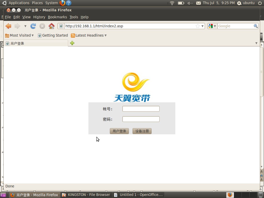
Task: Open the Getting Started bookmark
Action: click(53, 35)
